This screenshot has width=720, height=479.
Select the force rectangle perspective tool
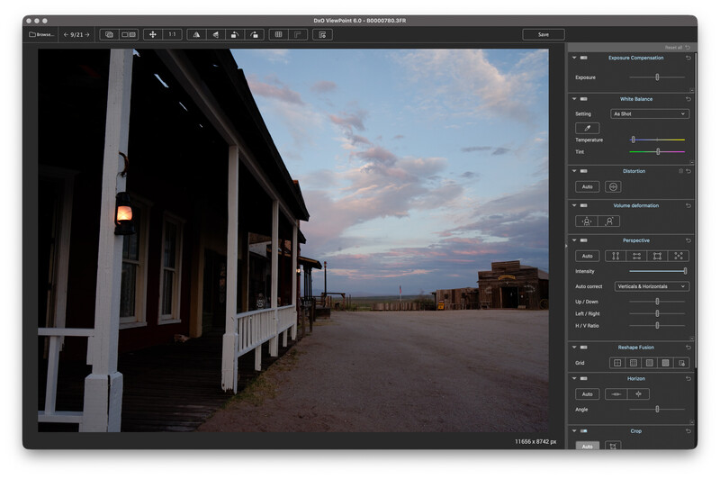[x=658, y=256]
